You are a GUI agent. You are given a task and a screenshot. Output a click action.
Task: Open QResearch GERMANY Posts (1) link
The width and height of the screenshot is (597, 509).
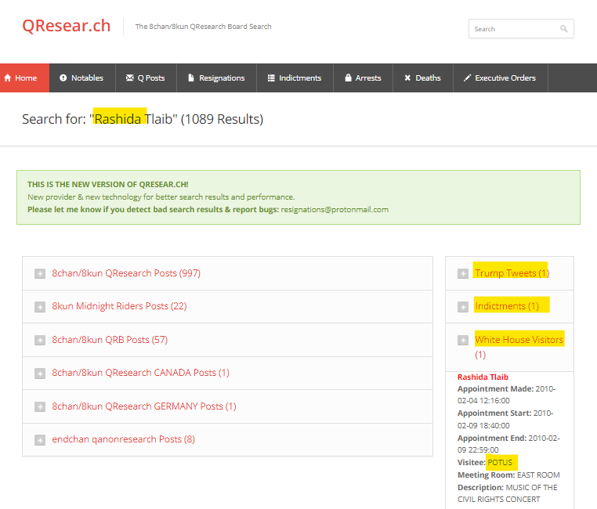coord(144,406)
